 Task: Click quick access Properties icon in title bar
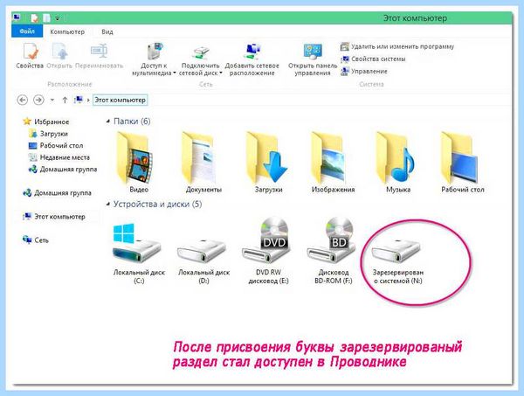coord(34,17)
